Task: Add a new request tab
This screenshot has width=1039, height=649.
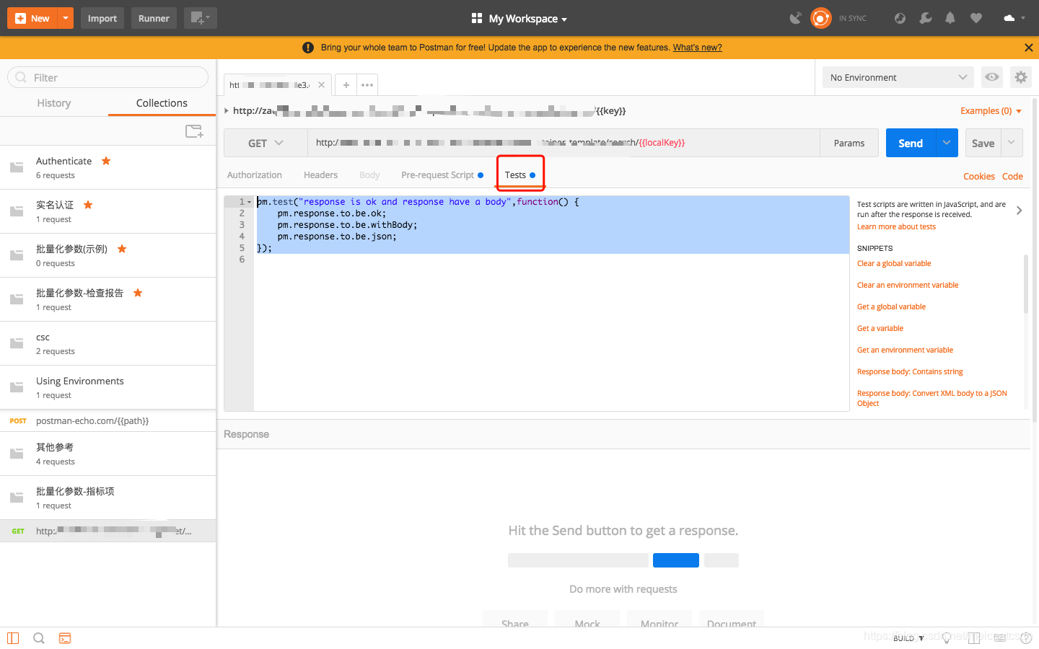Action: [346, 85]
